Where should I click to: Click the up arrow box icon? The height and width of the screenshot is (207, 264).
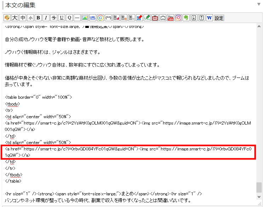[x=201, y=18]
